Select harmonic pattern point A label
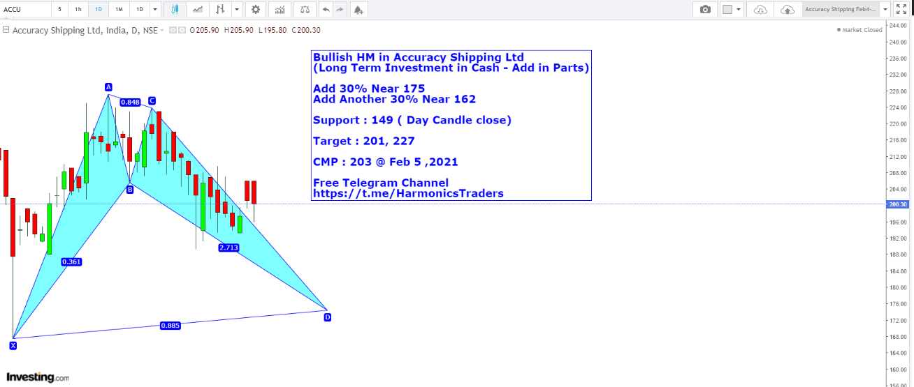Viewport: 914px width, 387px height. click(108, 87)
